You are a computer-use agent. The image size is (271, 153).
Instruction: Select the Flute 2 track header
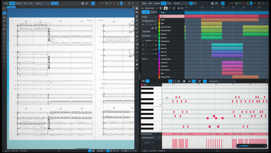(172, 20)
